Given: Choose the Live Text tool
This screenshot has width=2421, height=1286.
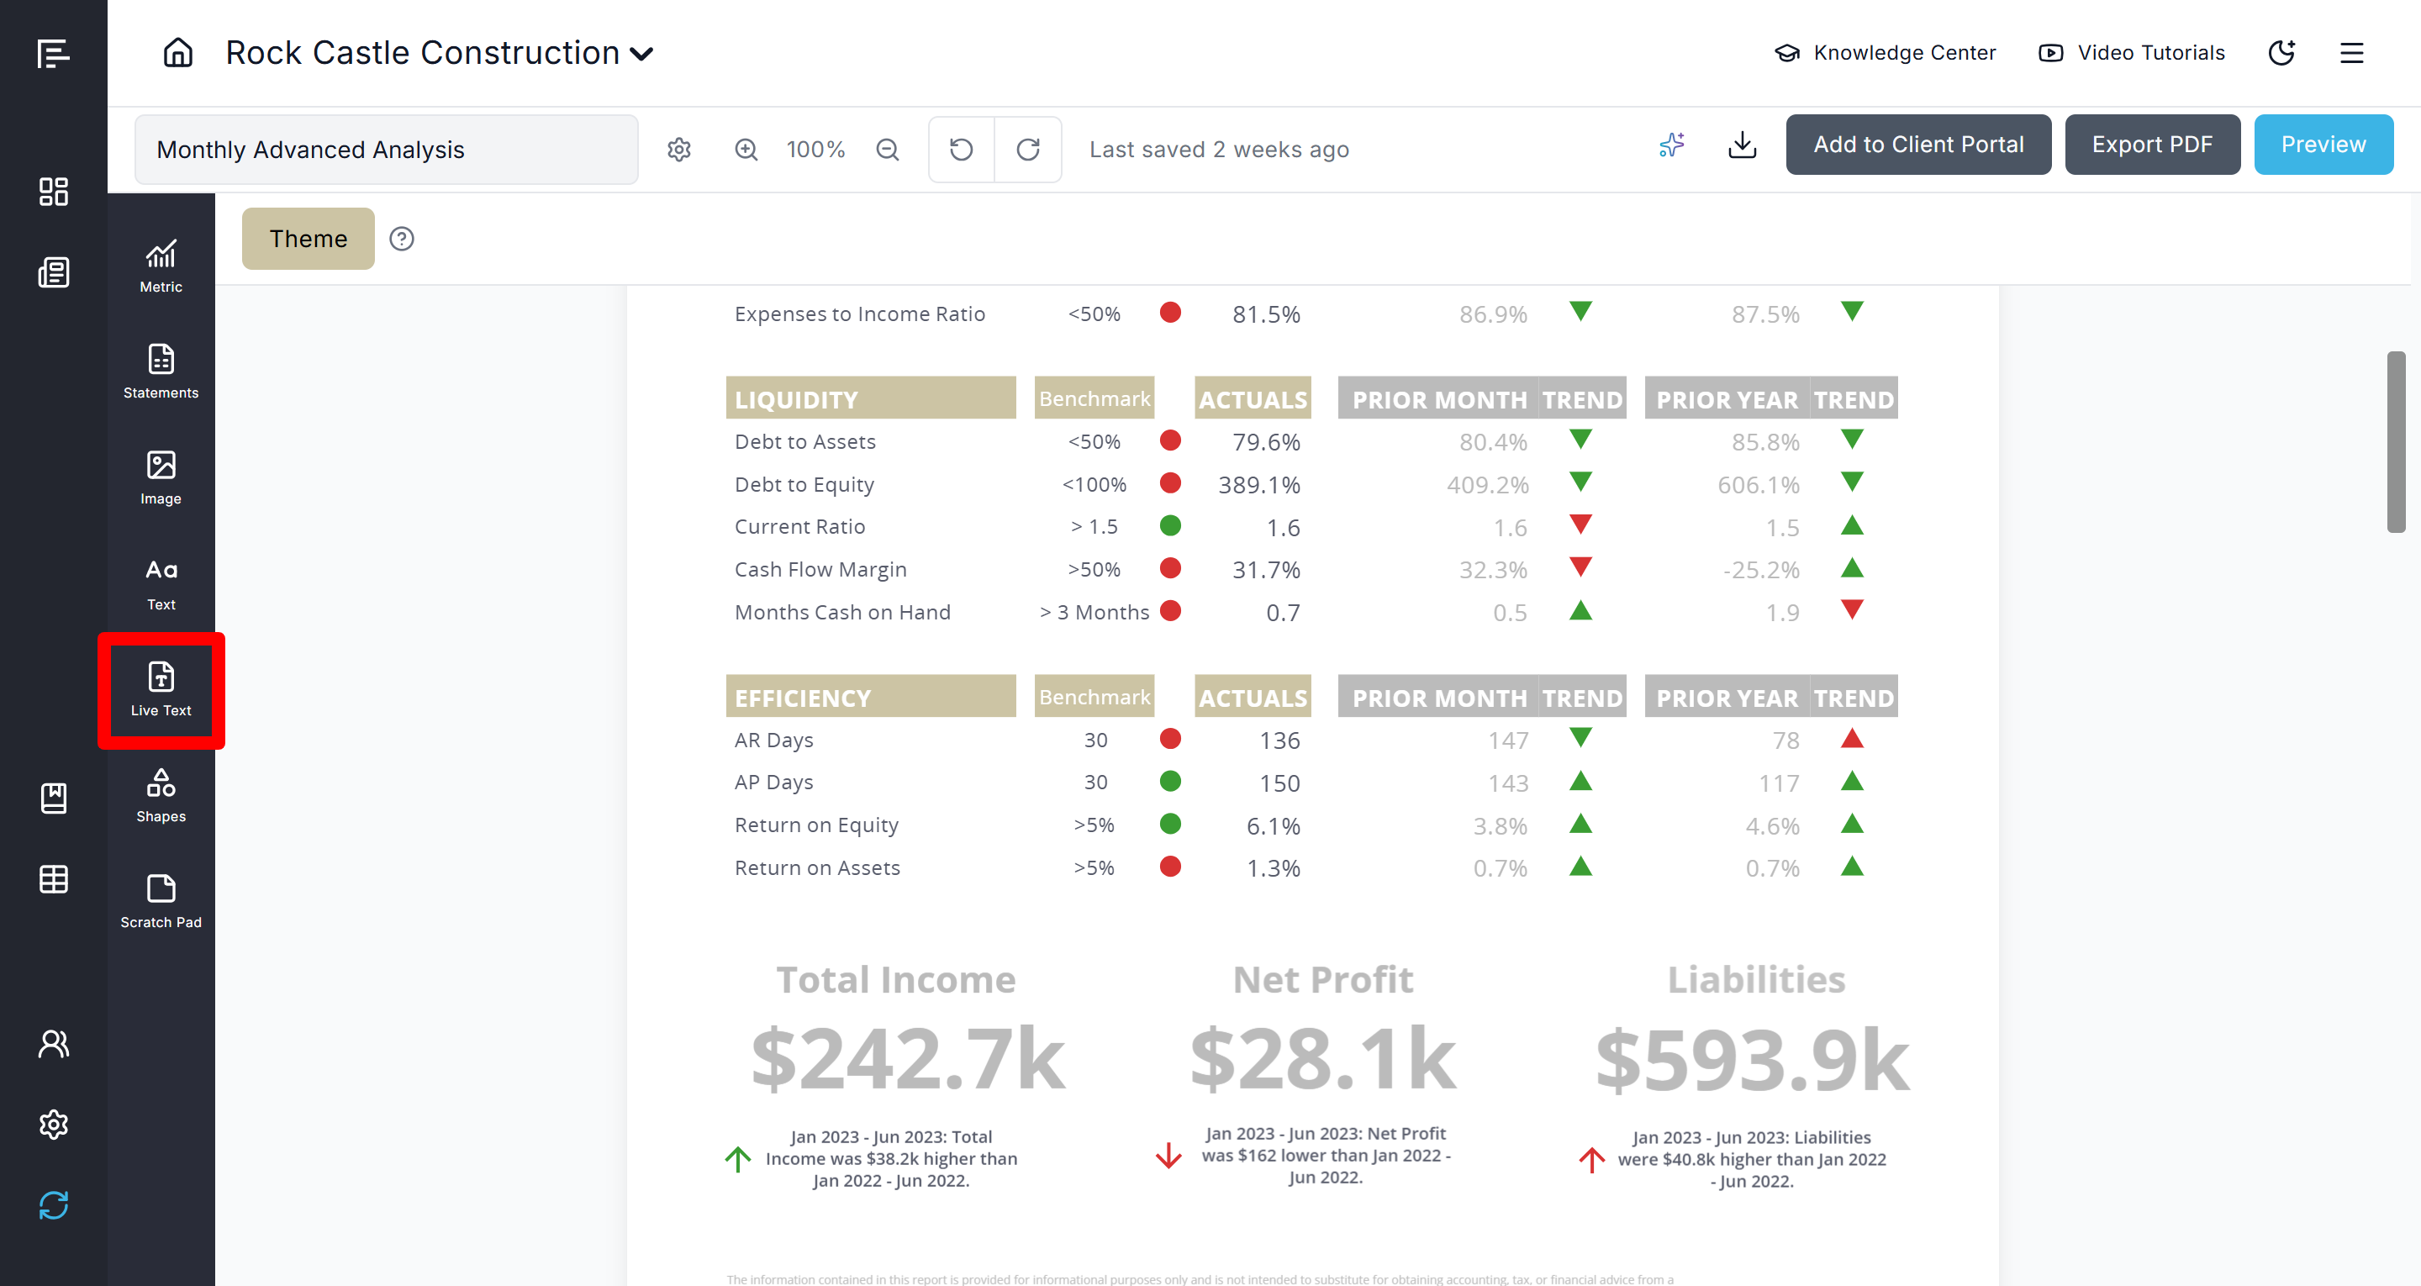Looking at the screenshot, I should click(161, 689).
